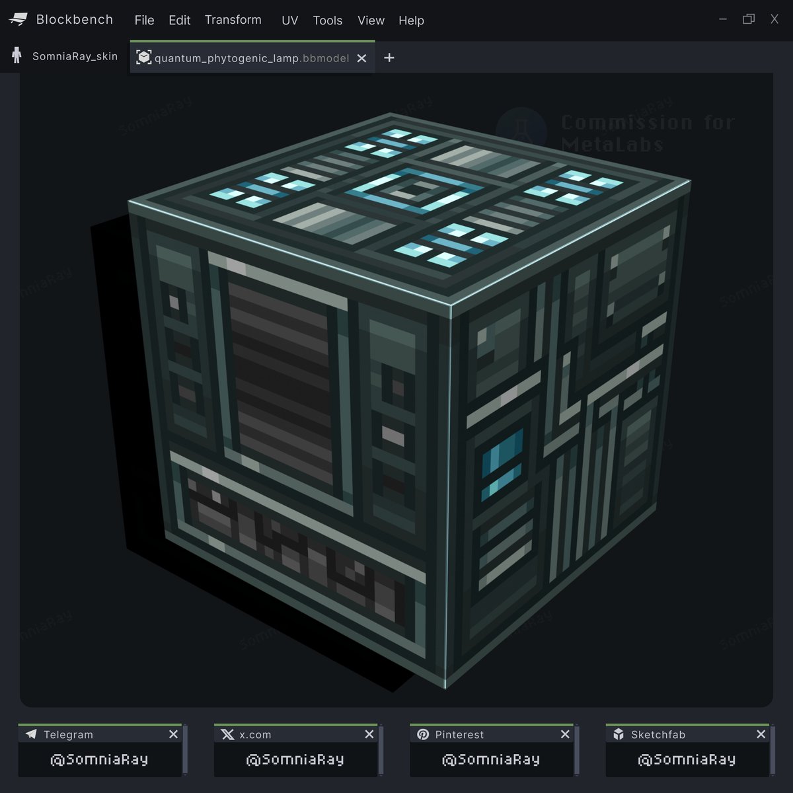Close the Sketchfab panel
The height and width of the screenshot is (793, 793).
pos(761,734)
